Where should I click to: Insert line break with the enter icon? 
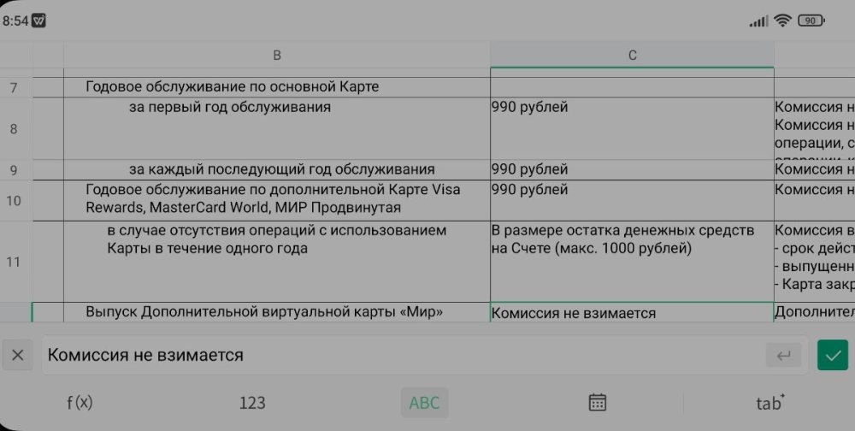782,355
